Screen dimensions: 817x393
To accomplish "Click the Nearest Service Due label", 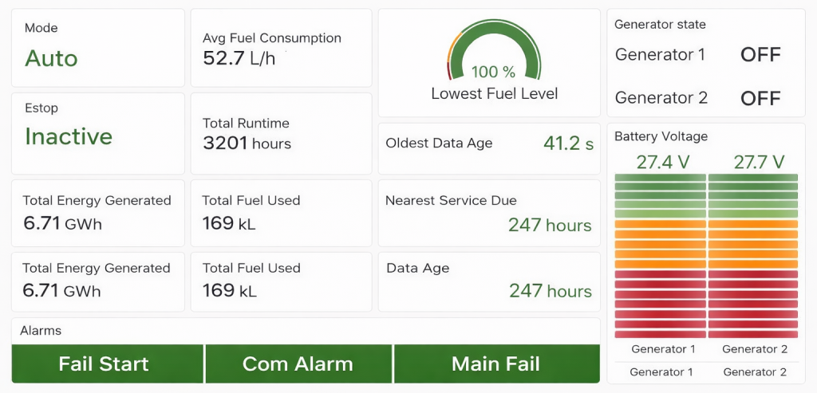I will 451,201.
